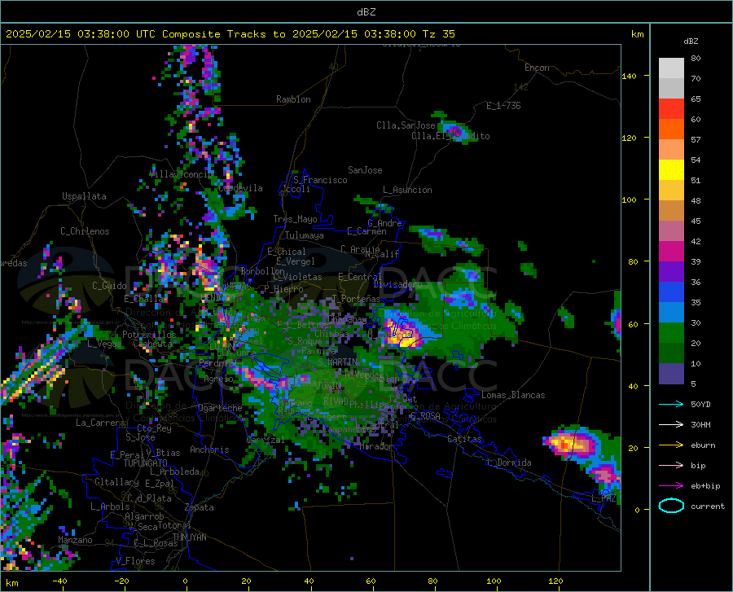Viewport: 733px width, 592px height.
Task: Click the 'L_Dormida' map label
Action: 508,463
